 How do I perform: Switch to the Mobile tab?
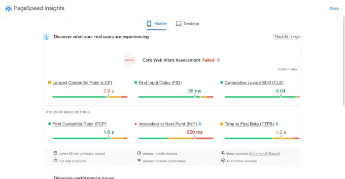coord(156,24)
